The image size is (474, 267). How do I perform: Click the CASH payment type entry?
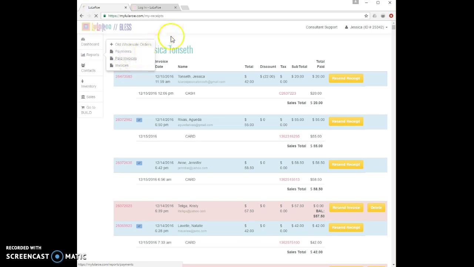coord(190,93)
